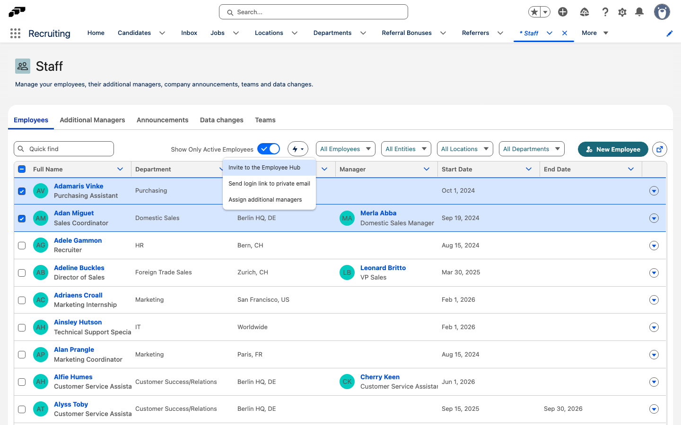This screenshot has height=425, width=681.
Task: Choose Invite to the Employee Hub
Action: pos(269,168)
